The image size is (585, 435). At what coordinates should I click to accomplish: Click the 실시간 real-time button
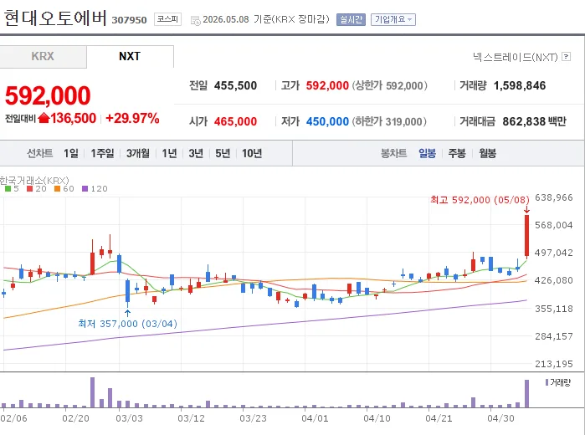pyautogui.click(x=351, y=19)
